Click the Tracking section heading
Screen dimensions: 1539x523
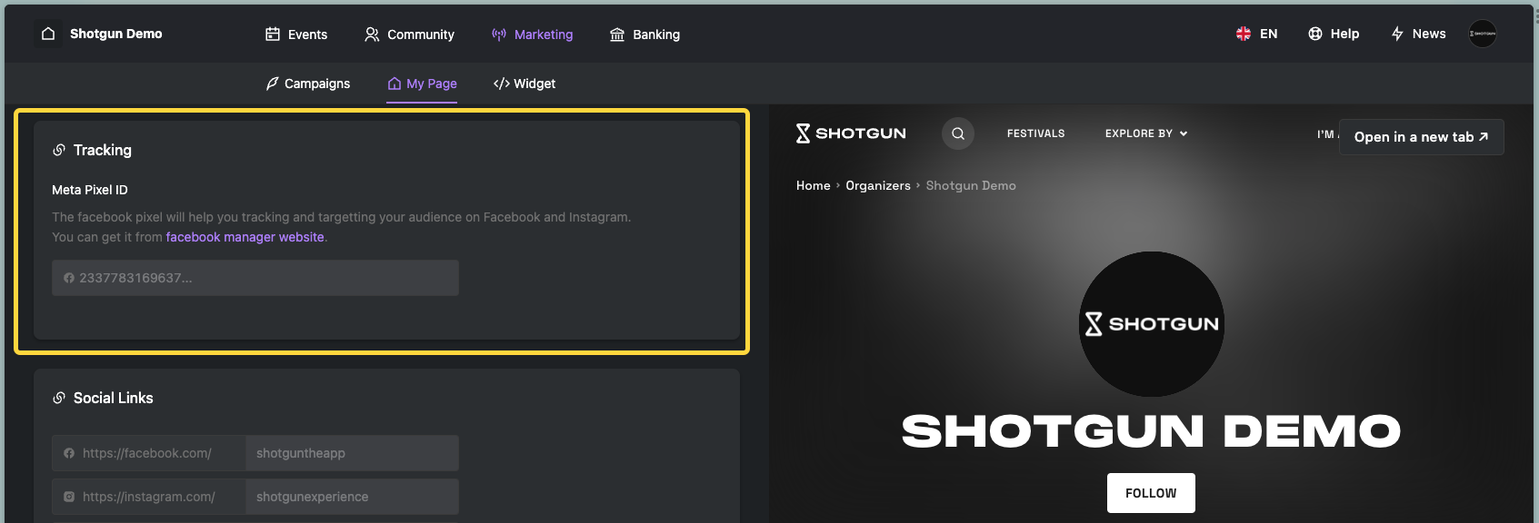click(103, 150)
